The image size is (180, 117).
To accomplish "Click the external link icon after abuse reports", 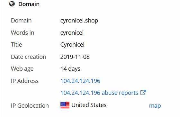I will click(x=143, y=93).
